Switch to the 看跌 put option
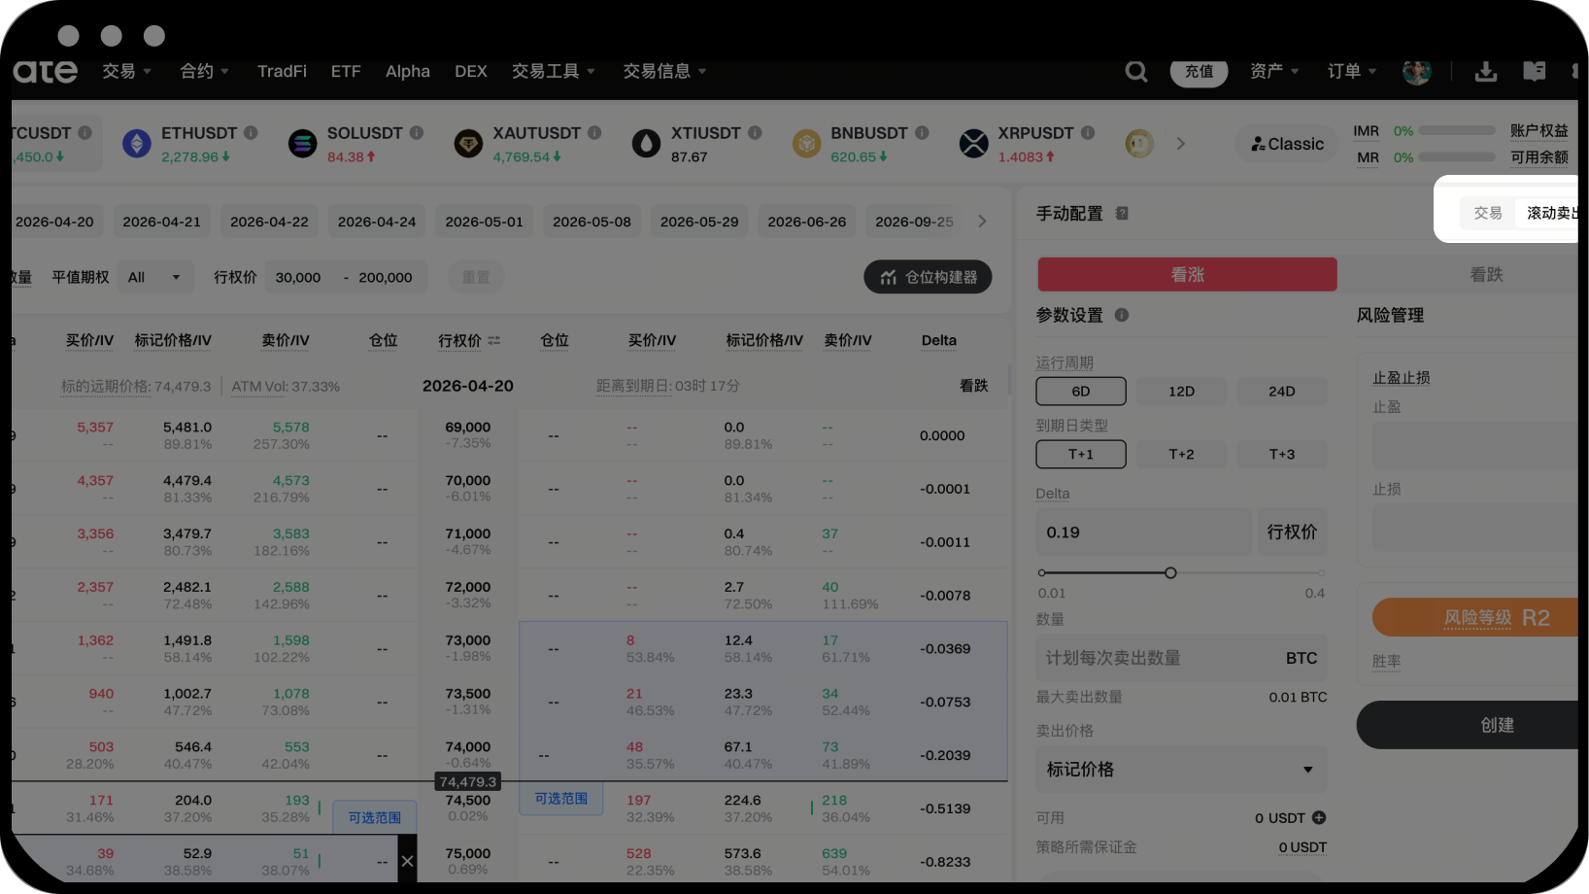Viewport: 1589px width, 894px height. tap(1485, 275)
